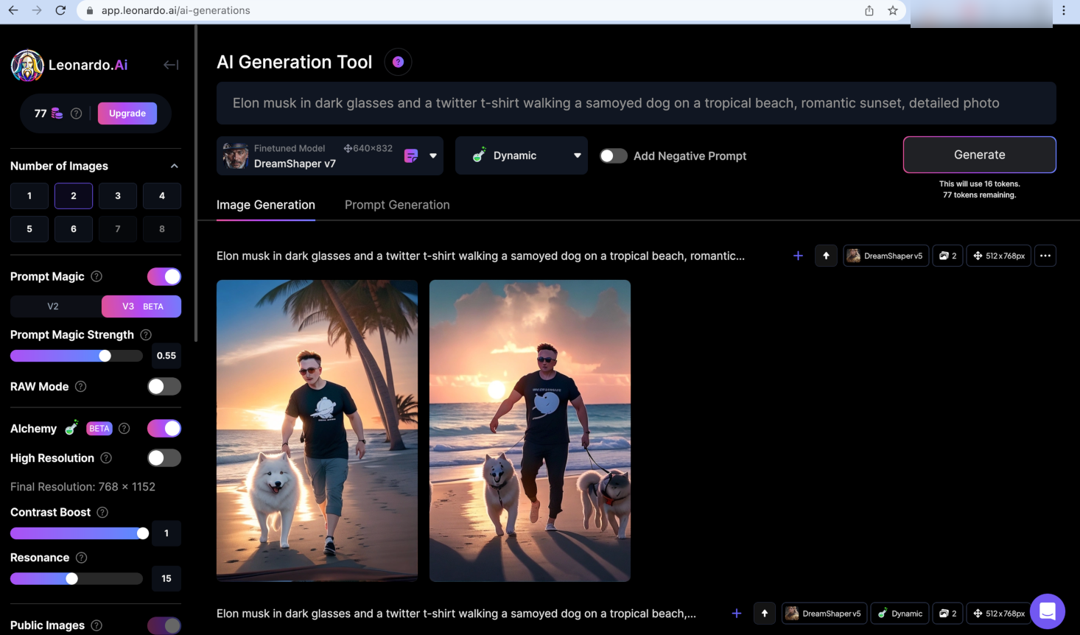Show Public Images help icon
1080x635 pixels.
coord(97,625)
